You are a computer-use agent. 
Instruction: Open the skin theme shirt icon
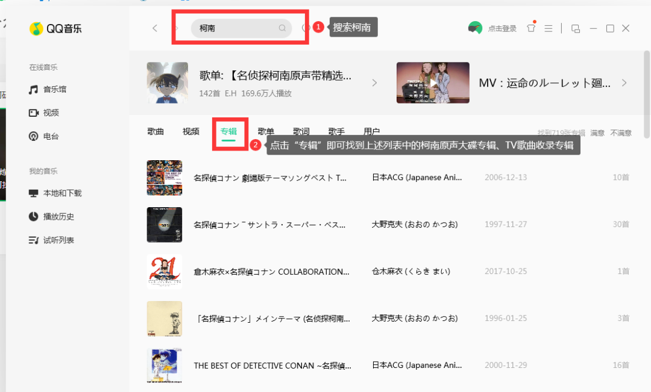(x=531, y=28)
